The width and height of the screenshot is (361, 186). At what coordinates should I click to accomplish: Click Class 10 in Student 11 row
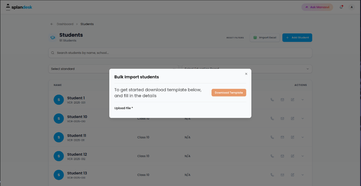coord(143,137)
